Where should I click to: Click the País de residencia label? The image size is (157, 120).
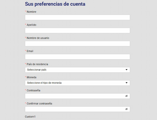(37, 64)
